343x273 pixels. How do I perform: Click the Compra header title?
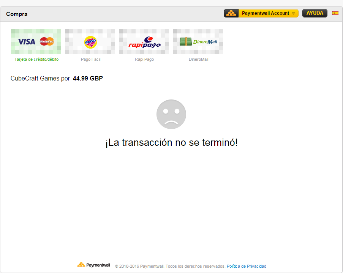tap(17, 14)
